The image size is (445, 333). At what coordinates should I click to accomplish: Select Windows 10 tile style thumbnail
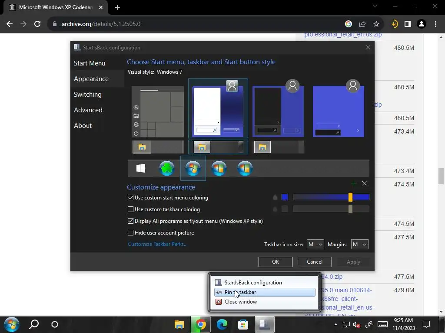158,111
